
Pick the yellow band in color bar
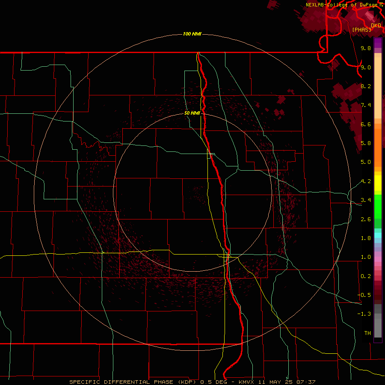click(378, 183)
